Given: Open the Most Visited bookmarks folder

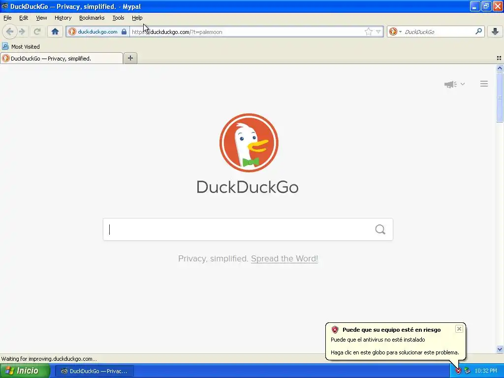Looking at the screenshot, I should 21,47.
